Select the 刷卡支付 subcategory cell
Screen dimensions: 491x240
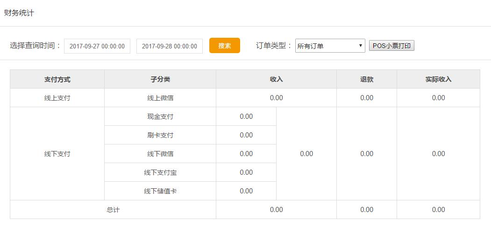click(x=160, y=135)
